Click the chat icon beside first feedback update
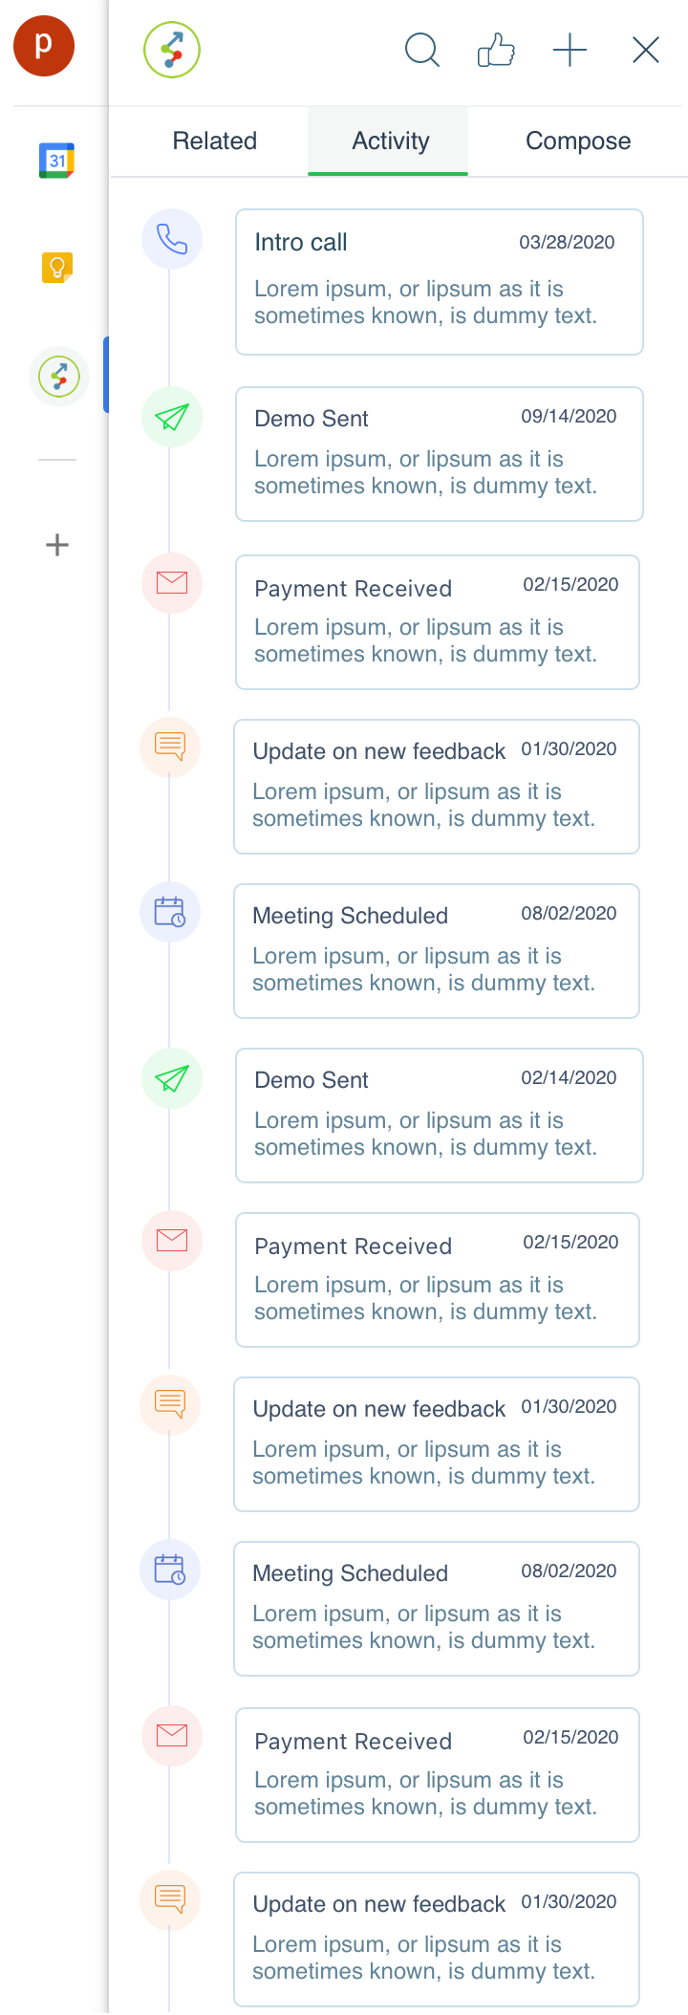 (170, 746)
